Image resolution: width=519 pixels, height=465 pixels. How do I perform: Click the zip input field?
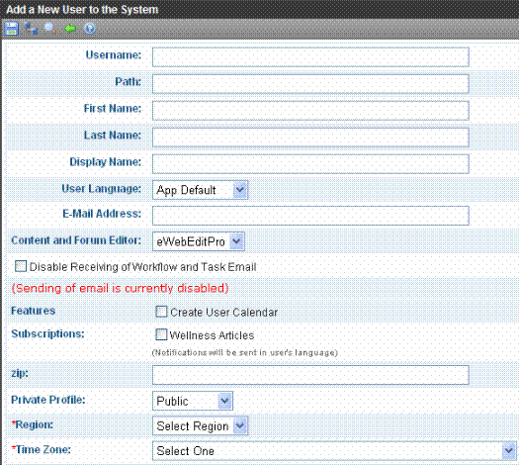[310, 375]
